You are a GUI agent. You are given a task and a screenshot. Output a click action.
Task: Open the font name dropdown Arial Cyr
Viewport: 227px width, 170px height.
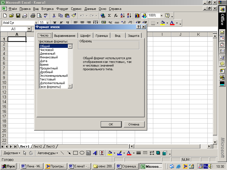[x=36, y=23]
